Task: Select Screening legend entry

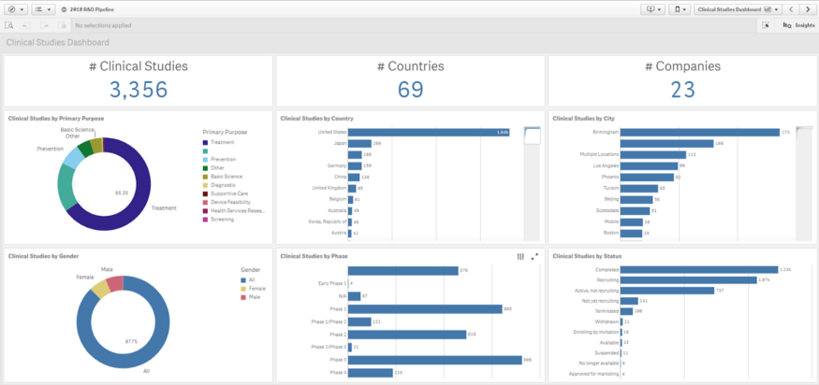Action: (x=218, y=220)
